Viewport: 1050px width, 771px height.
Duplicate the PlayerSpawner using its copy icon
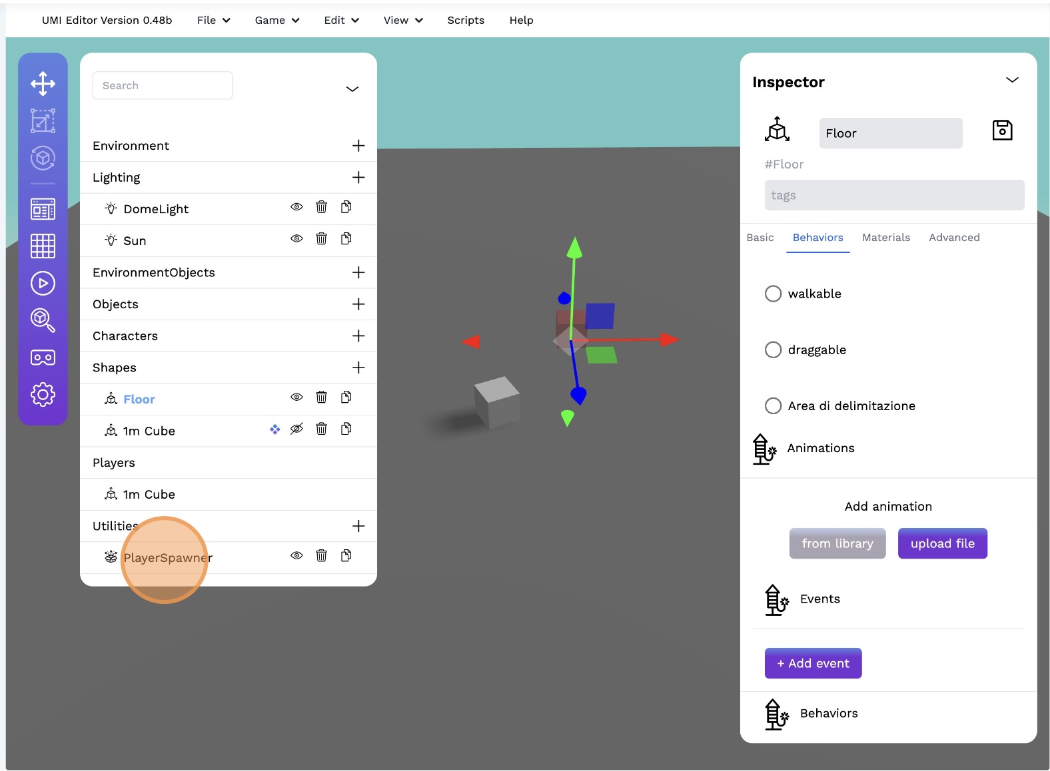[x=346, y=555]
